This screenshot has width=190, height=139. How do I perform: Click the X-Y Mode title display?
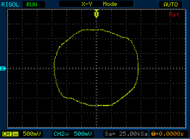coord(96,4)
